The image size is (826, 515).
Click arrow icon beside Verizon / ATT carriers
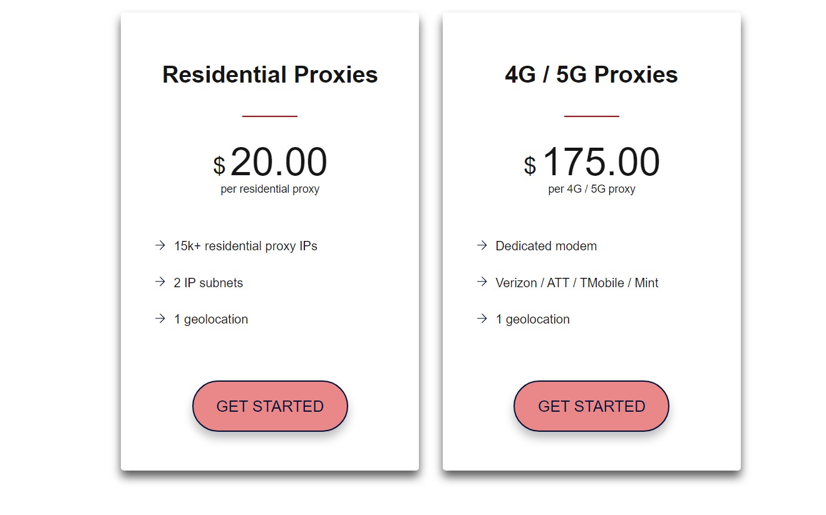[482, 282]
